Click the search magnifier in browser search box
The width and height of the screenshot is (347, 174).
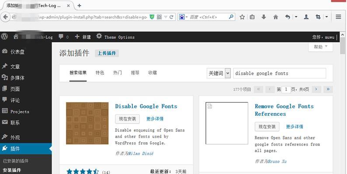(x=231, y=17)
